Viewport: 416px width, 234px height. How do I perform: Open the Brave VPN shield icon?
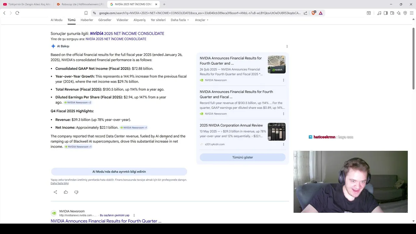click(x=405, y=13)
